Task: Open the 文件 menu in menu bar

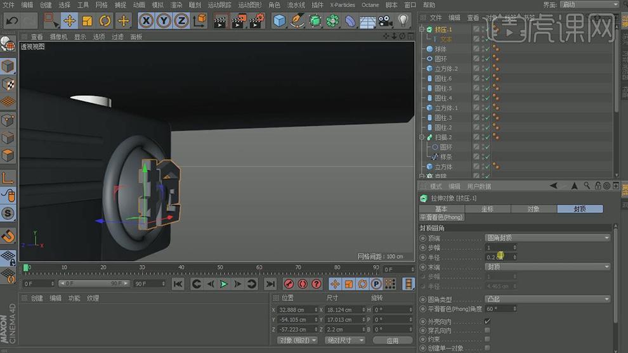Action: (8, 5)
